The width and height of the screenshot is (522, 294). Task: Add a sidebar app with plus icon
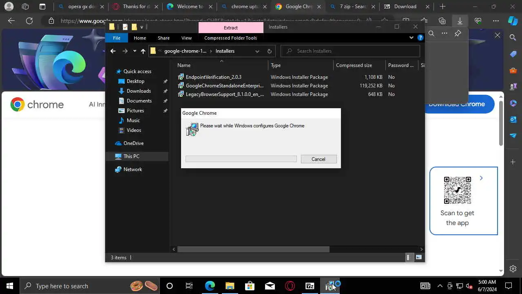point(513,162)
